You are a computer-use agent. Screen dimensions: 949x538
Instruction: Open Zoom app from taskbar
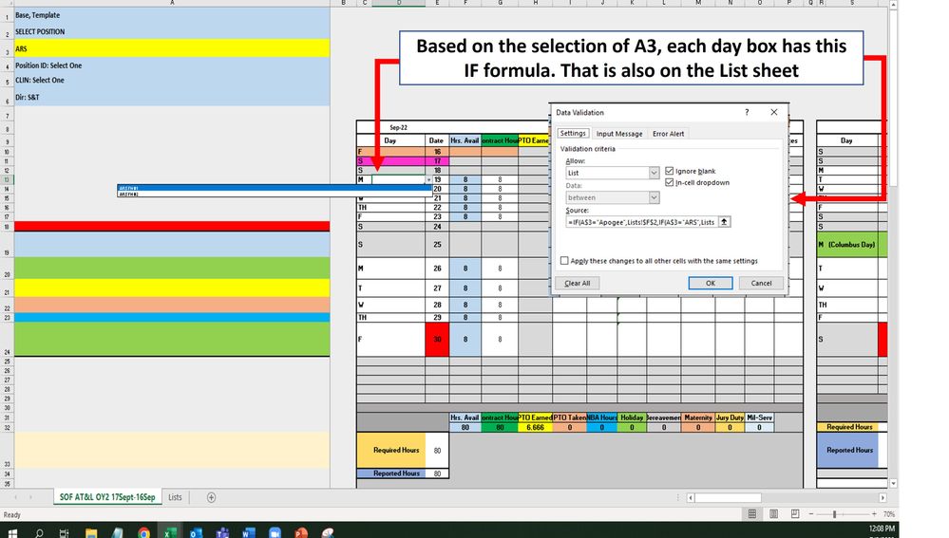click(x=275, y=532)
